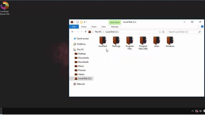Viewport: 205px width, 115px height.
Task: Open the address bar history dropdown
Action: (x=160, y=32)
